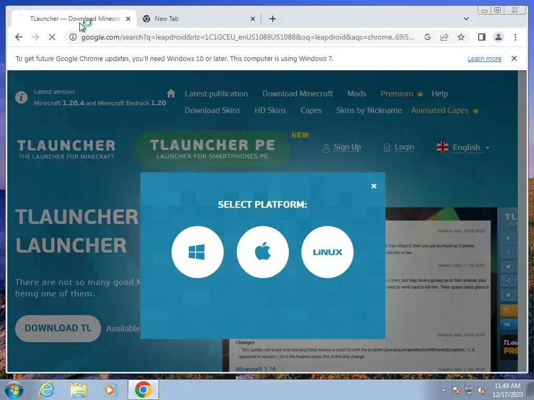Show hidden tray icons arrow
Viewport: 534px width, 400px height.
443,390
